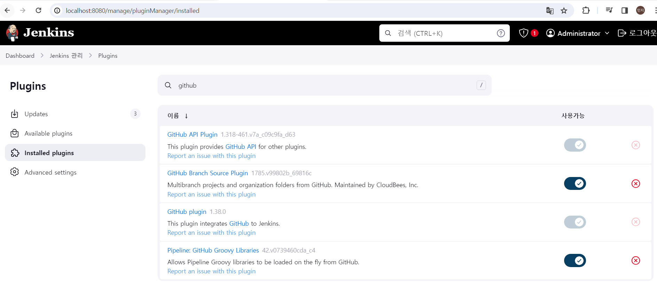
Task: Report an issue with GitHub plugin 1.38.0
Action: [212, 233]
